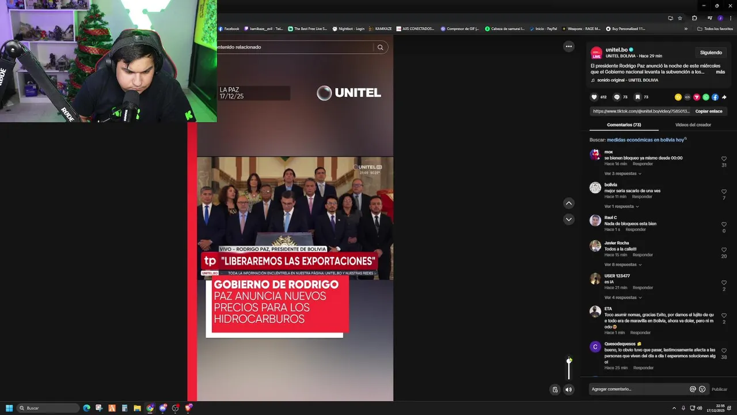This screenshot has width=737, height=415.
Task: Adjust the vertical volume slider
Action: coord(569,368)
